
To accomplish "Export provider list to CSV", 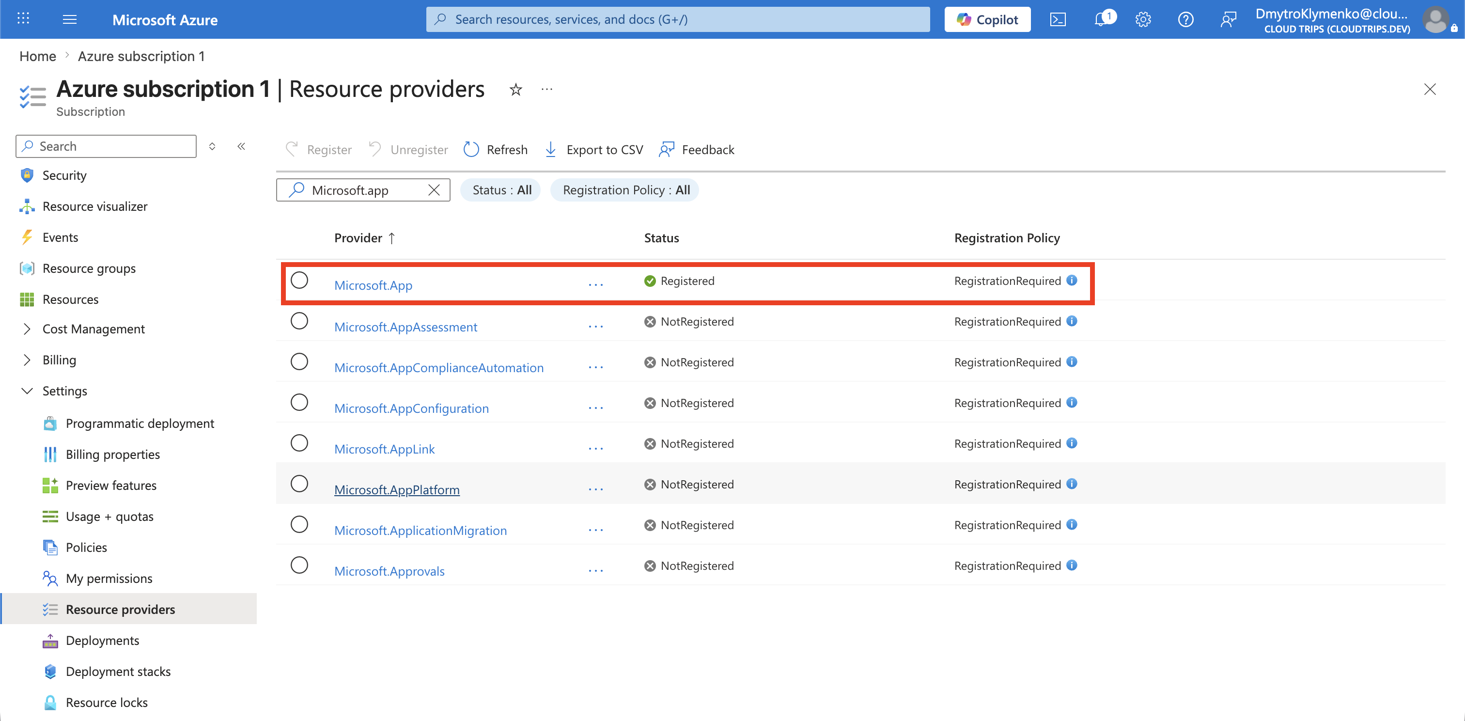I will (x=594, y=150).
